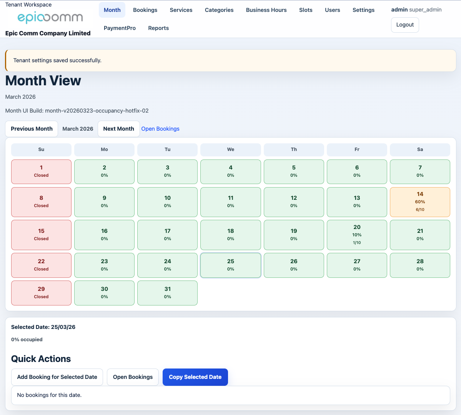Open Settings from the navbar
The height and width of the screenshot is (415, 461).
click(363, 10)
